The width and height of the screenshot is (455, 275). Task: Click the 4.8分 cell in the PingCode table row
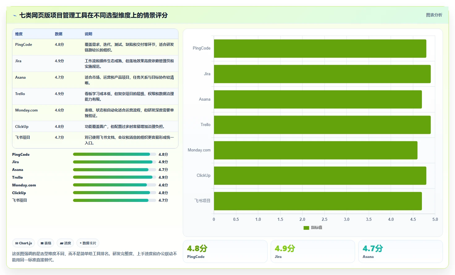tap(59, 45)
